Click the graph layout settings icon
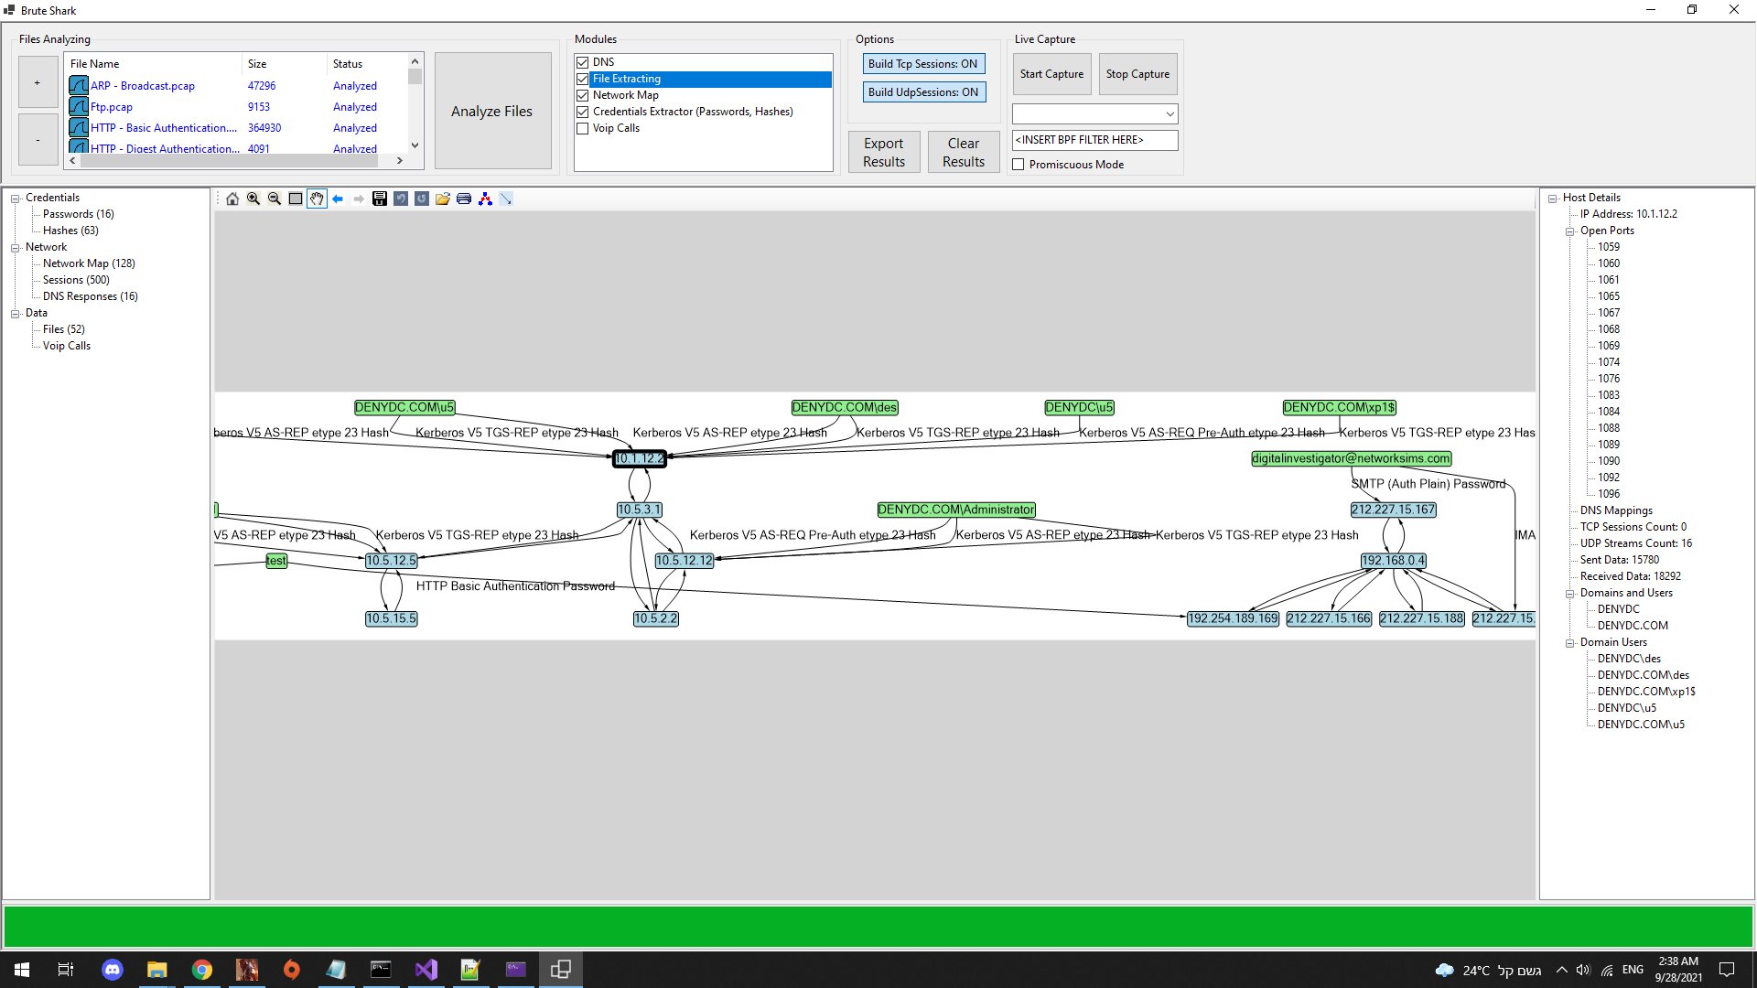 (x=485, y=199)
